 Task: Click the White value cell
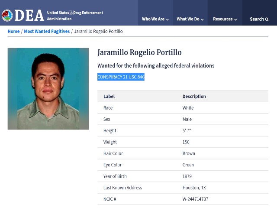188,108
